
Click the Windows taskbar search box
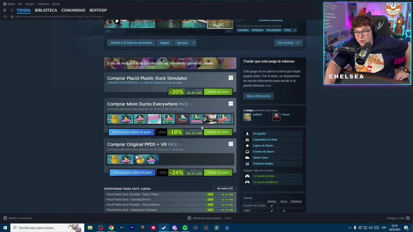(47, 228)
